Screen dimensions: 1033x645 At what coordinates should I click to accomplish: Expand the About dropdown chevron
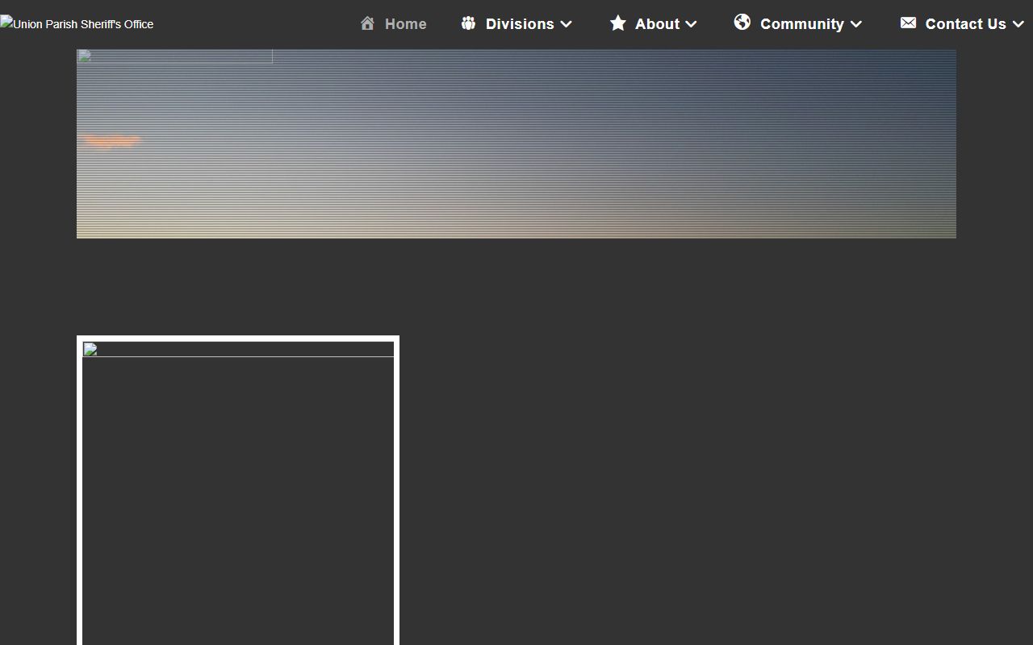pyautogui.click(x=691, y=24)
